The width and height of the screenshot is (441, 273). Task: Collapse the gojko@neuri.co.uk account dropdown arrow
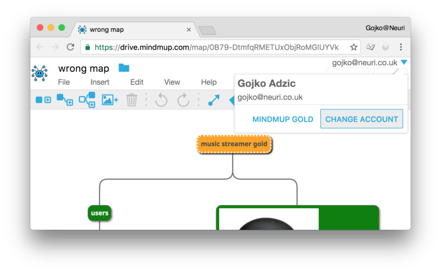(x=404, y=62)
